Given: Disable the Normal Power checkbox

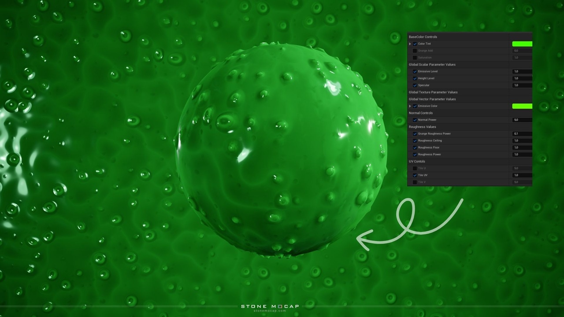Looking at the screenshot, I should coord(415,120).
